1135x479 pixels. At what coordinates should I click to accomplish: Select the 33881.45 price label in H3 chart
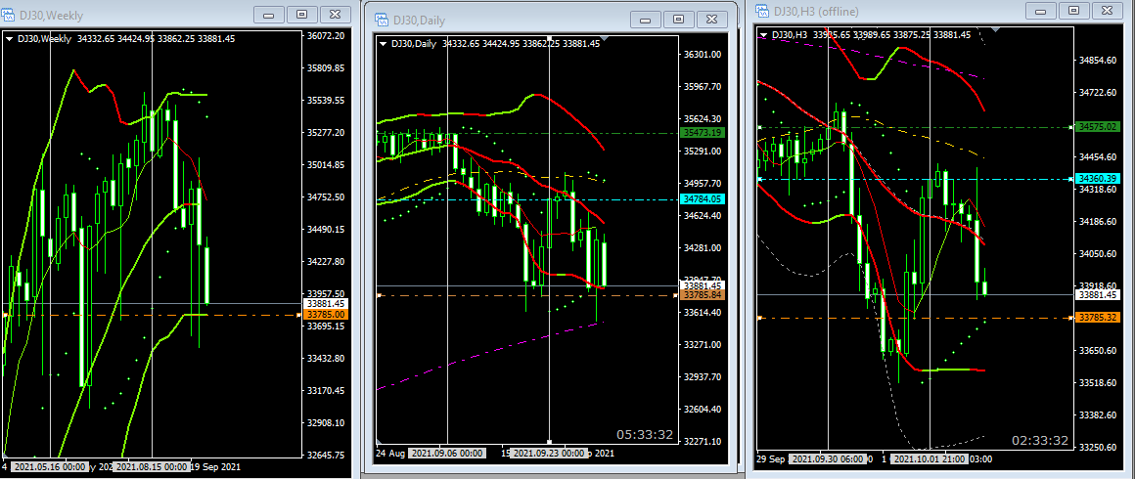1099,294
